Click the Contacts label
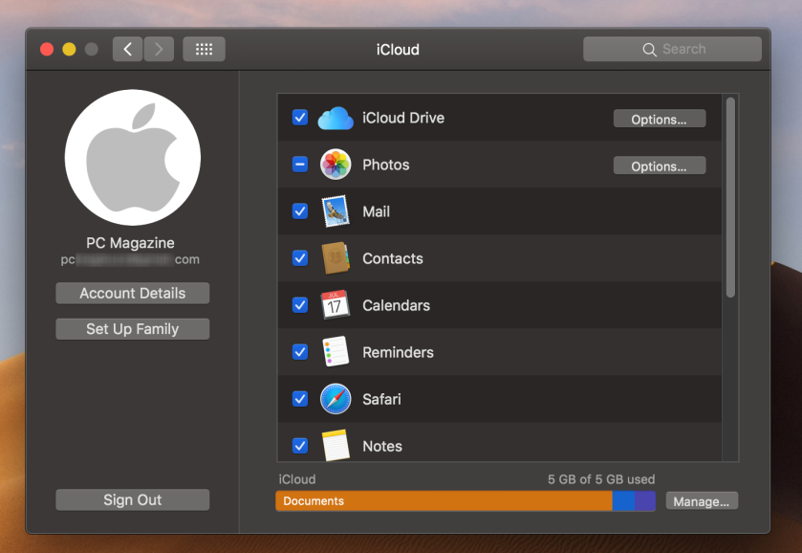This screenshot has height=553, width=802. coord(392,258)
